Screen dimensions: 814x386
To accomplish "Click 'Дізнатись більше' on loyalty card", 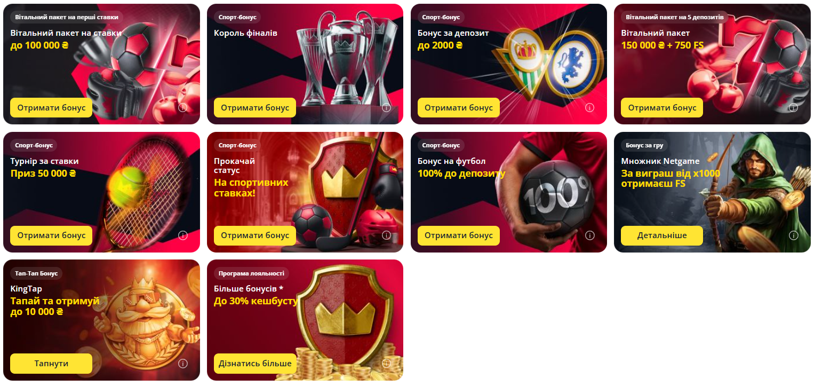I will click(255, 364).
